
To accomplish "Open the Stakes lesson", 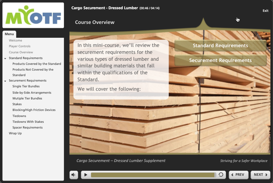I will (x=17, y=104).
